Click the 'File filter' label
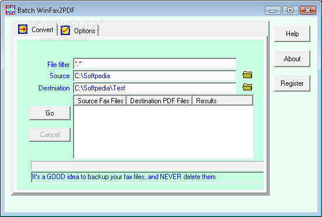 pos(58,65)
